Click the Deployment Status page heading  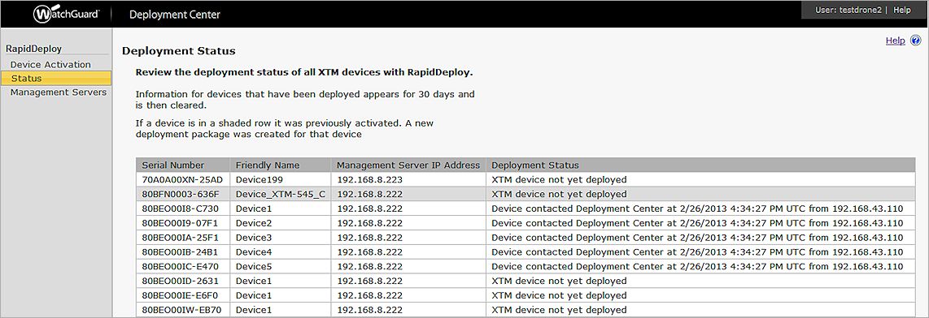coord(179,51)
